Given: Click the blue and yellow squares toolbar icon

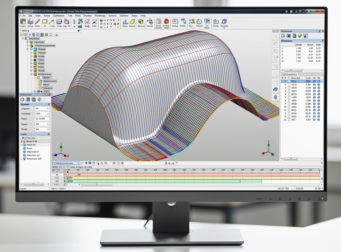Looking at the screenshot, I should [23, 22].
